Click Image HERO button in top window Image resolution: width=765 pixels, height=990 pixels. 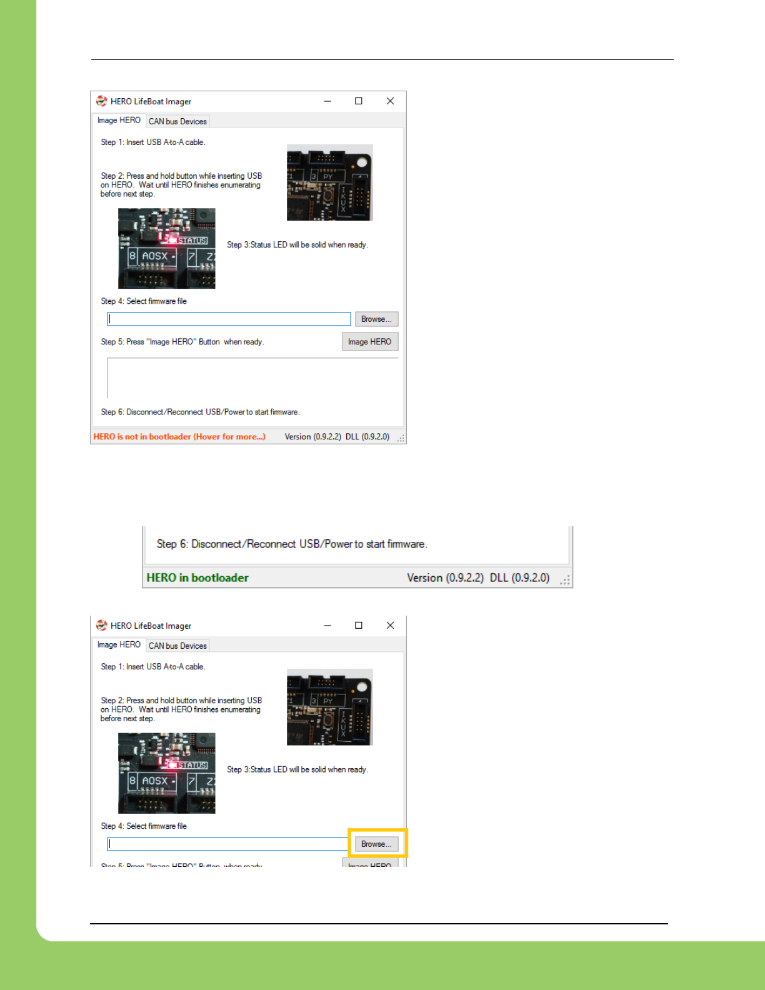tap(370, 342)
